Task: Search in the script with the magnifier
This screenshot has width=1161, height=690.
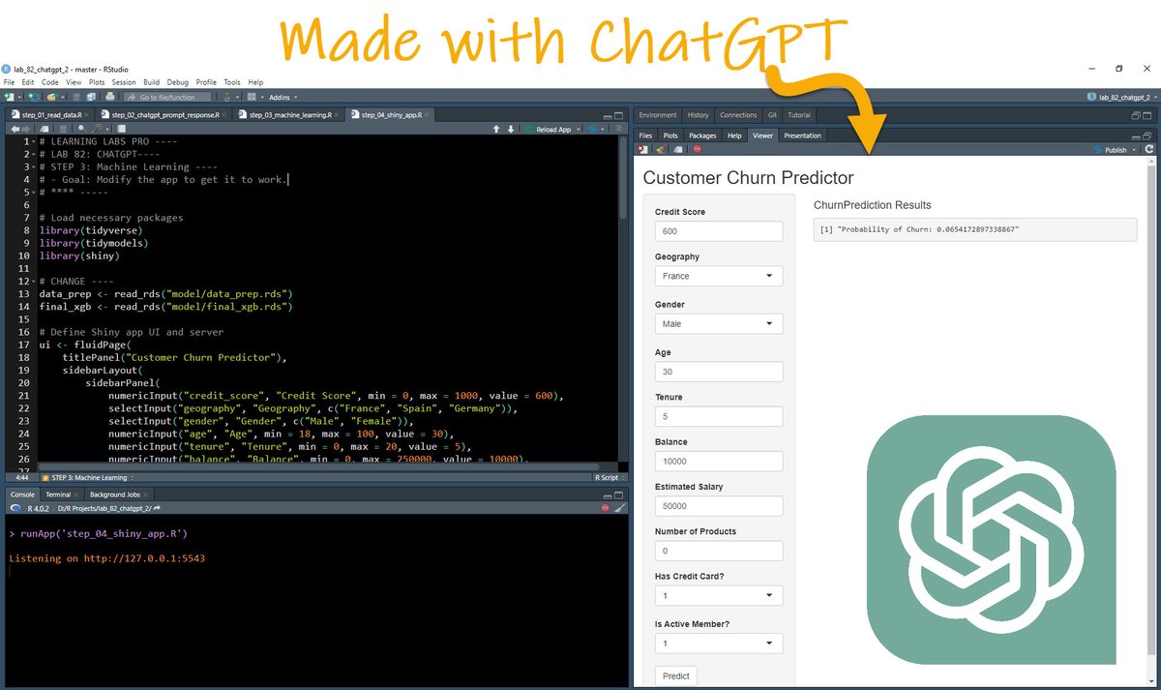Action: point(82,129)
